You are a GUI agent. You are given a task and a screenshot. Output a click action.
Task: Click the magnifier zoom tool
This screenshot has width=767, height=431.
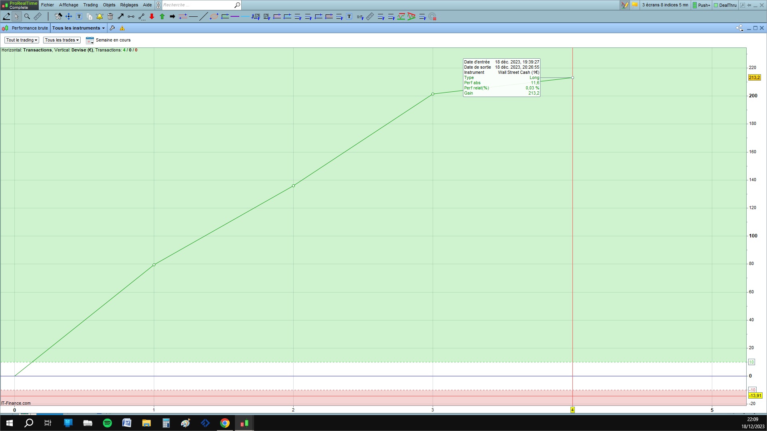pos(27,16)
